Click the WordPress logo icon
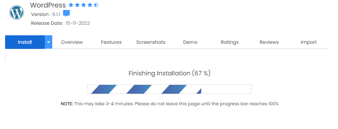This screenshot has width=338, height=129. pyautogui.click(x=17, y=13)
